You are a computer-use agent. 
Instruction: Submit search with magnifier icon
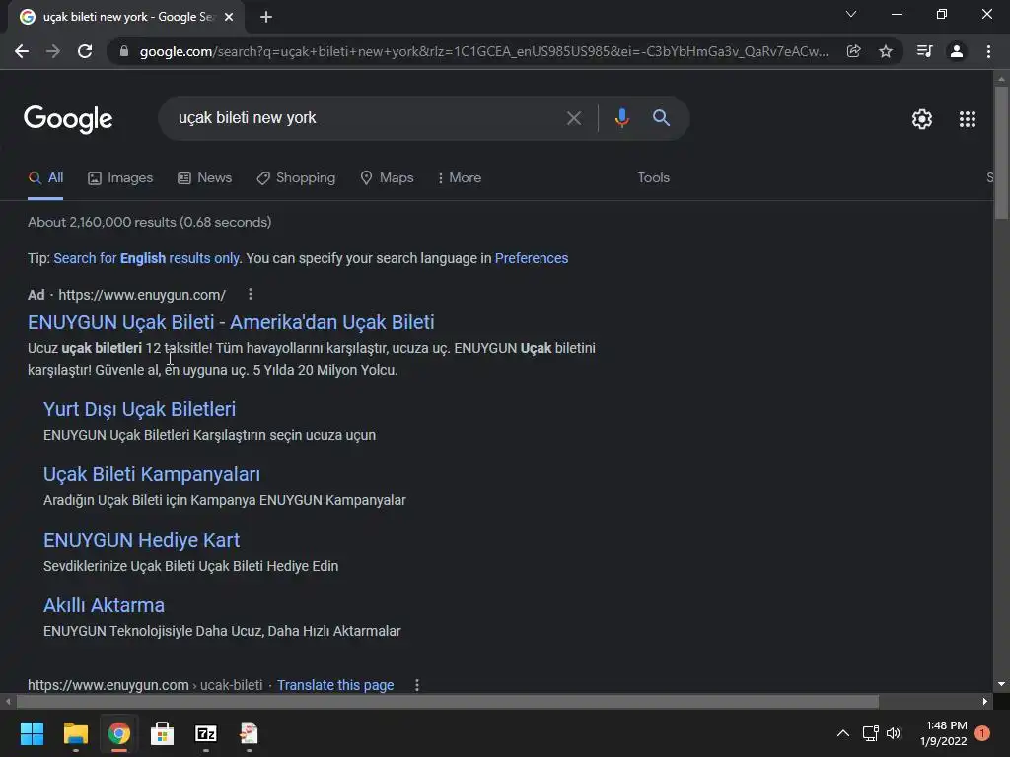(x=661, y=118)
